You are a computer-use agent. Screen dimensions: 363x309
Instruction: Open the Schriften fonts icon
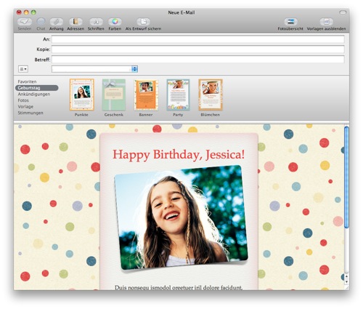click(96, 22)
